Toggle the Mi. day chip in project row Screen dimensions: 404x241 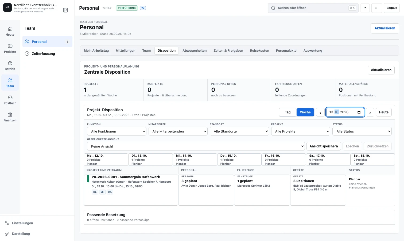click(102, 192)
